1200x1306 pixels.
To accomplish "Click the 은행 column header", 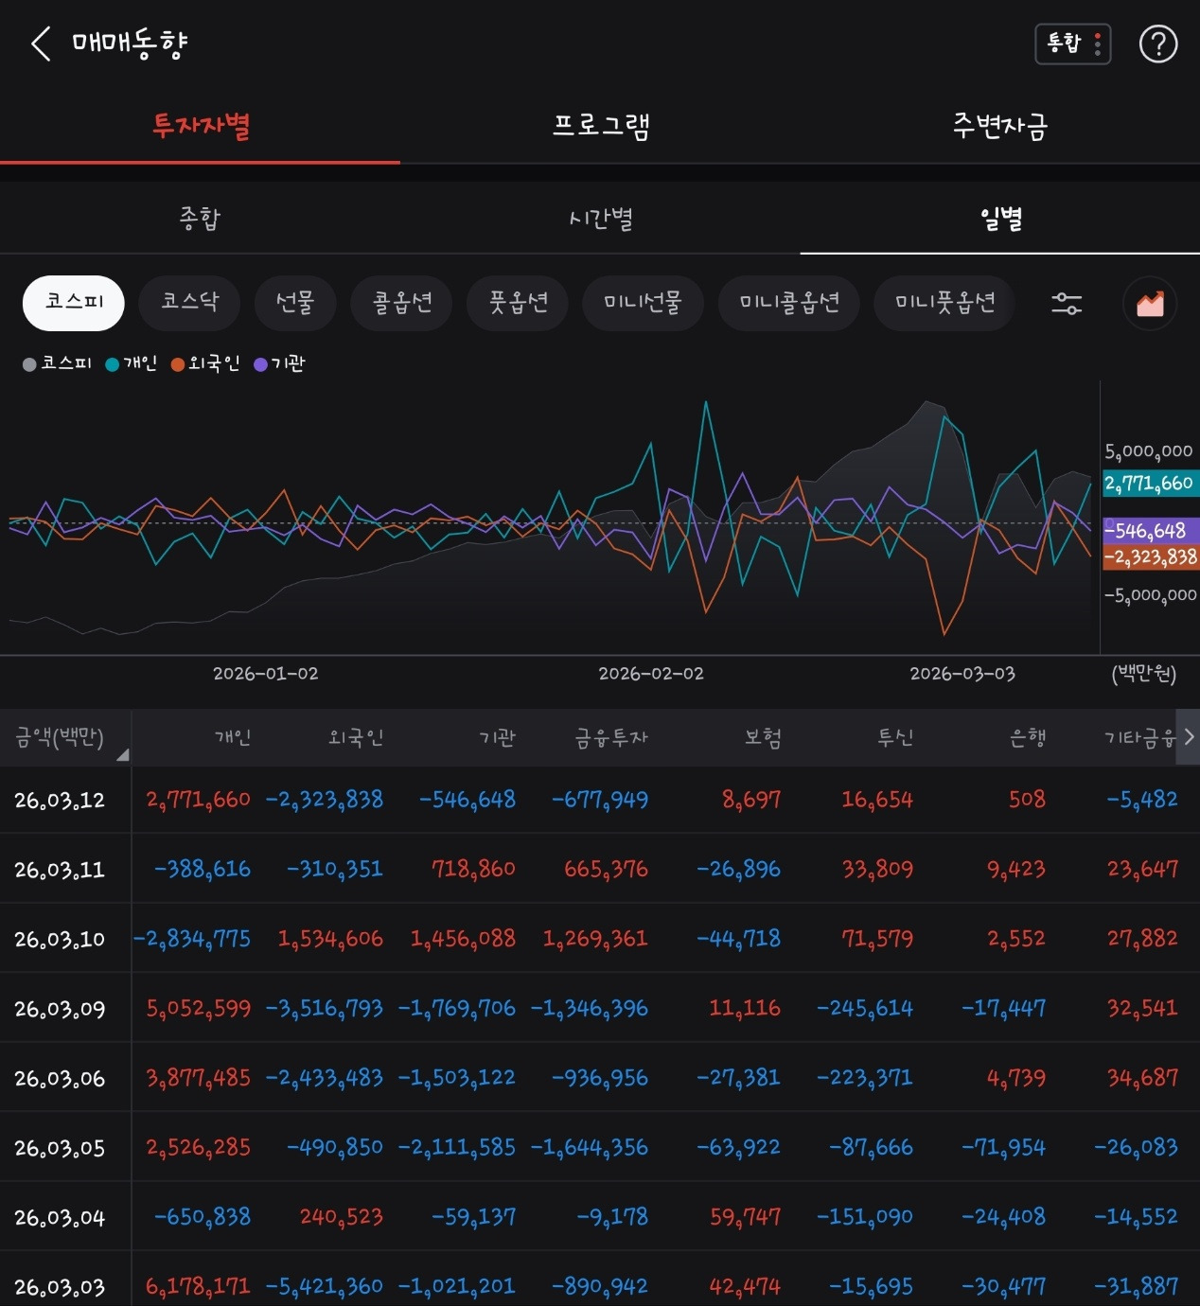I will tap(1028, 737).
